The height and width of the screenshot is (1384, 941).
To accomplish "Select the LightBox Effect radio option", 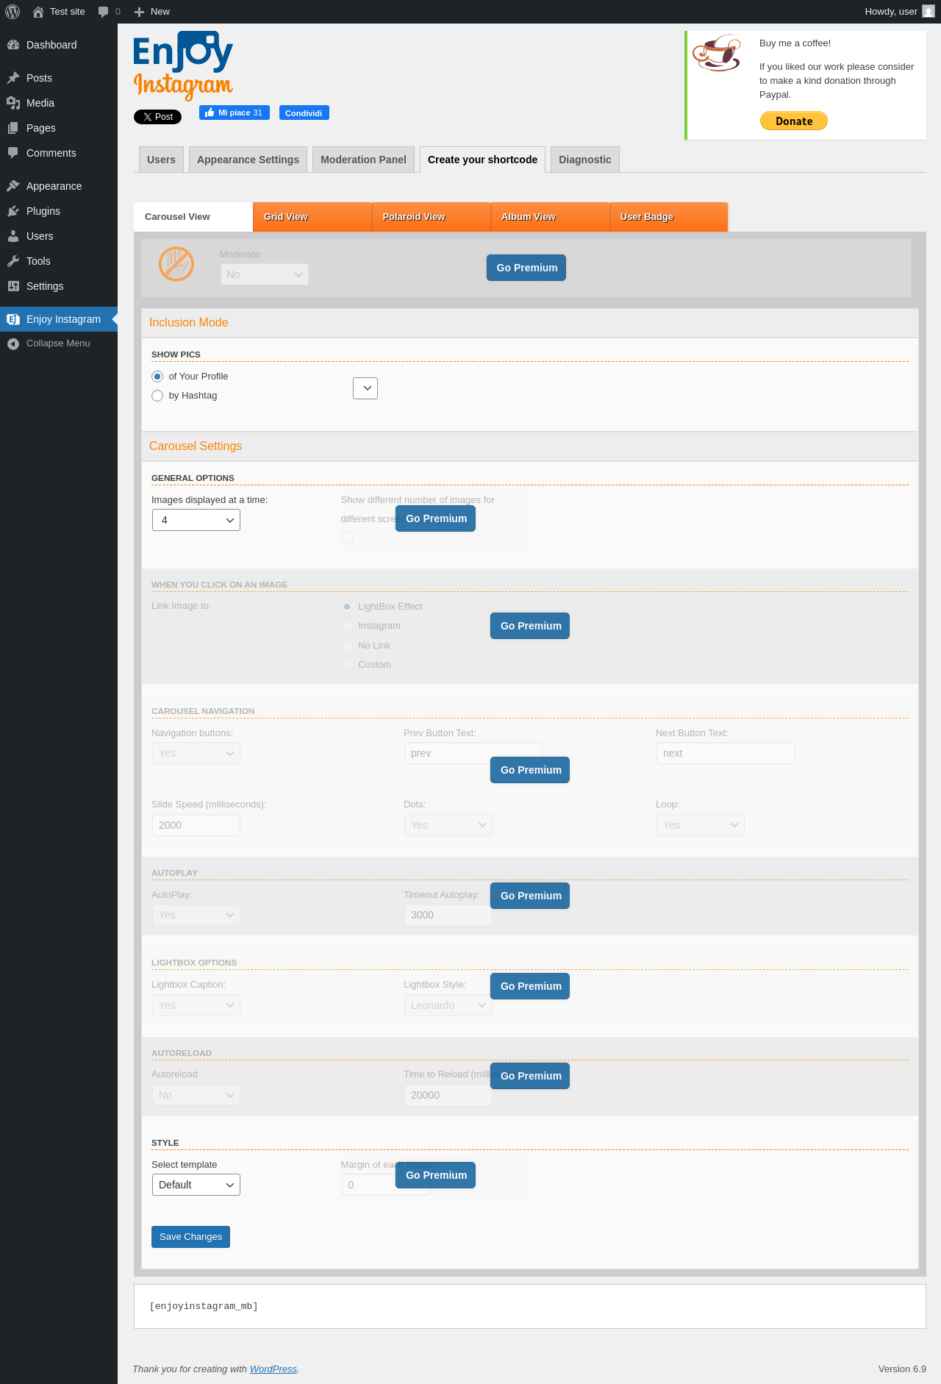I will [x=347, y=607].
